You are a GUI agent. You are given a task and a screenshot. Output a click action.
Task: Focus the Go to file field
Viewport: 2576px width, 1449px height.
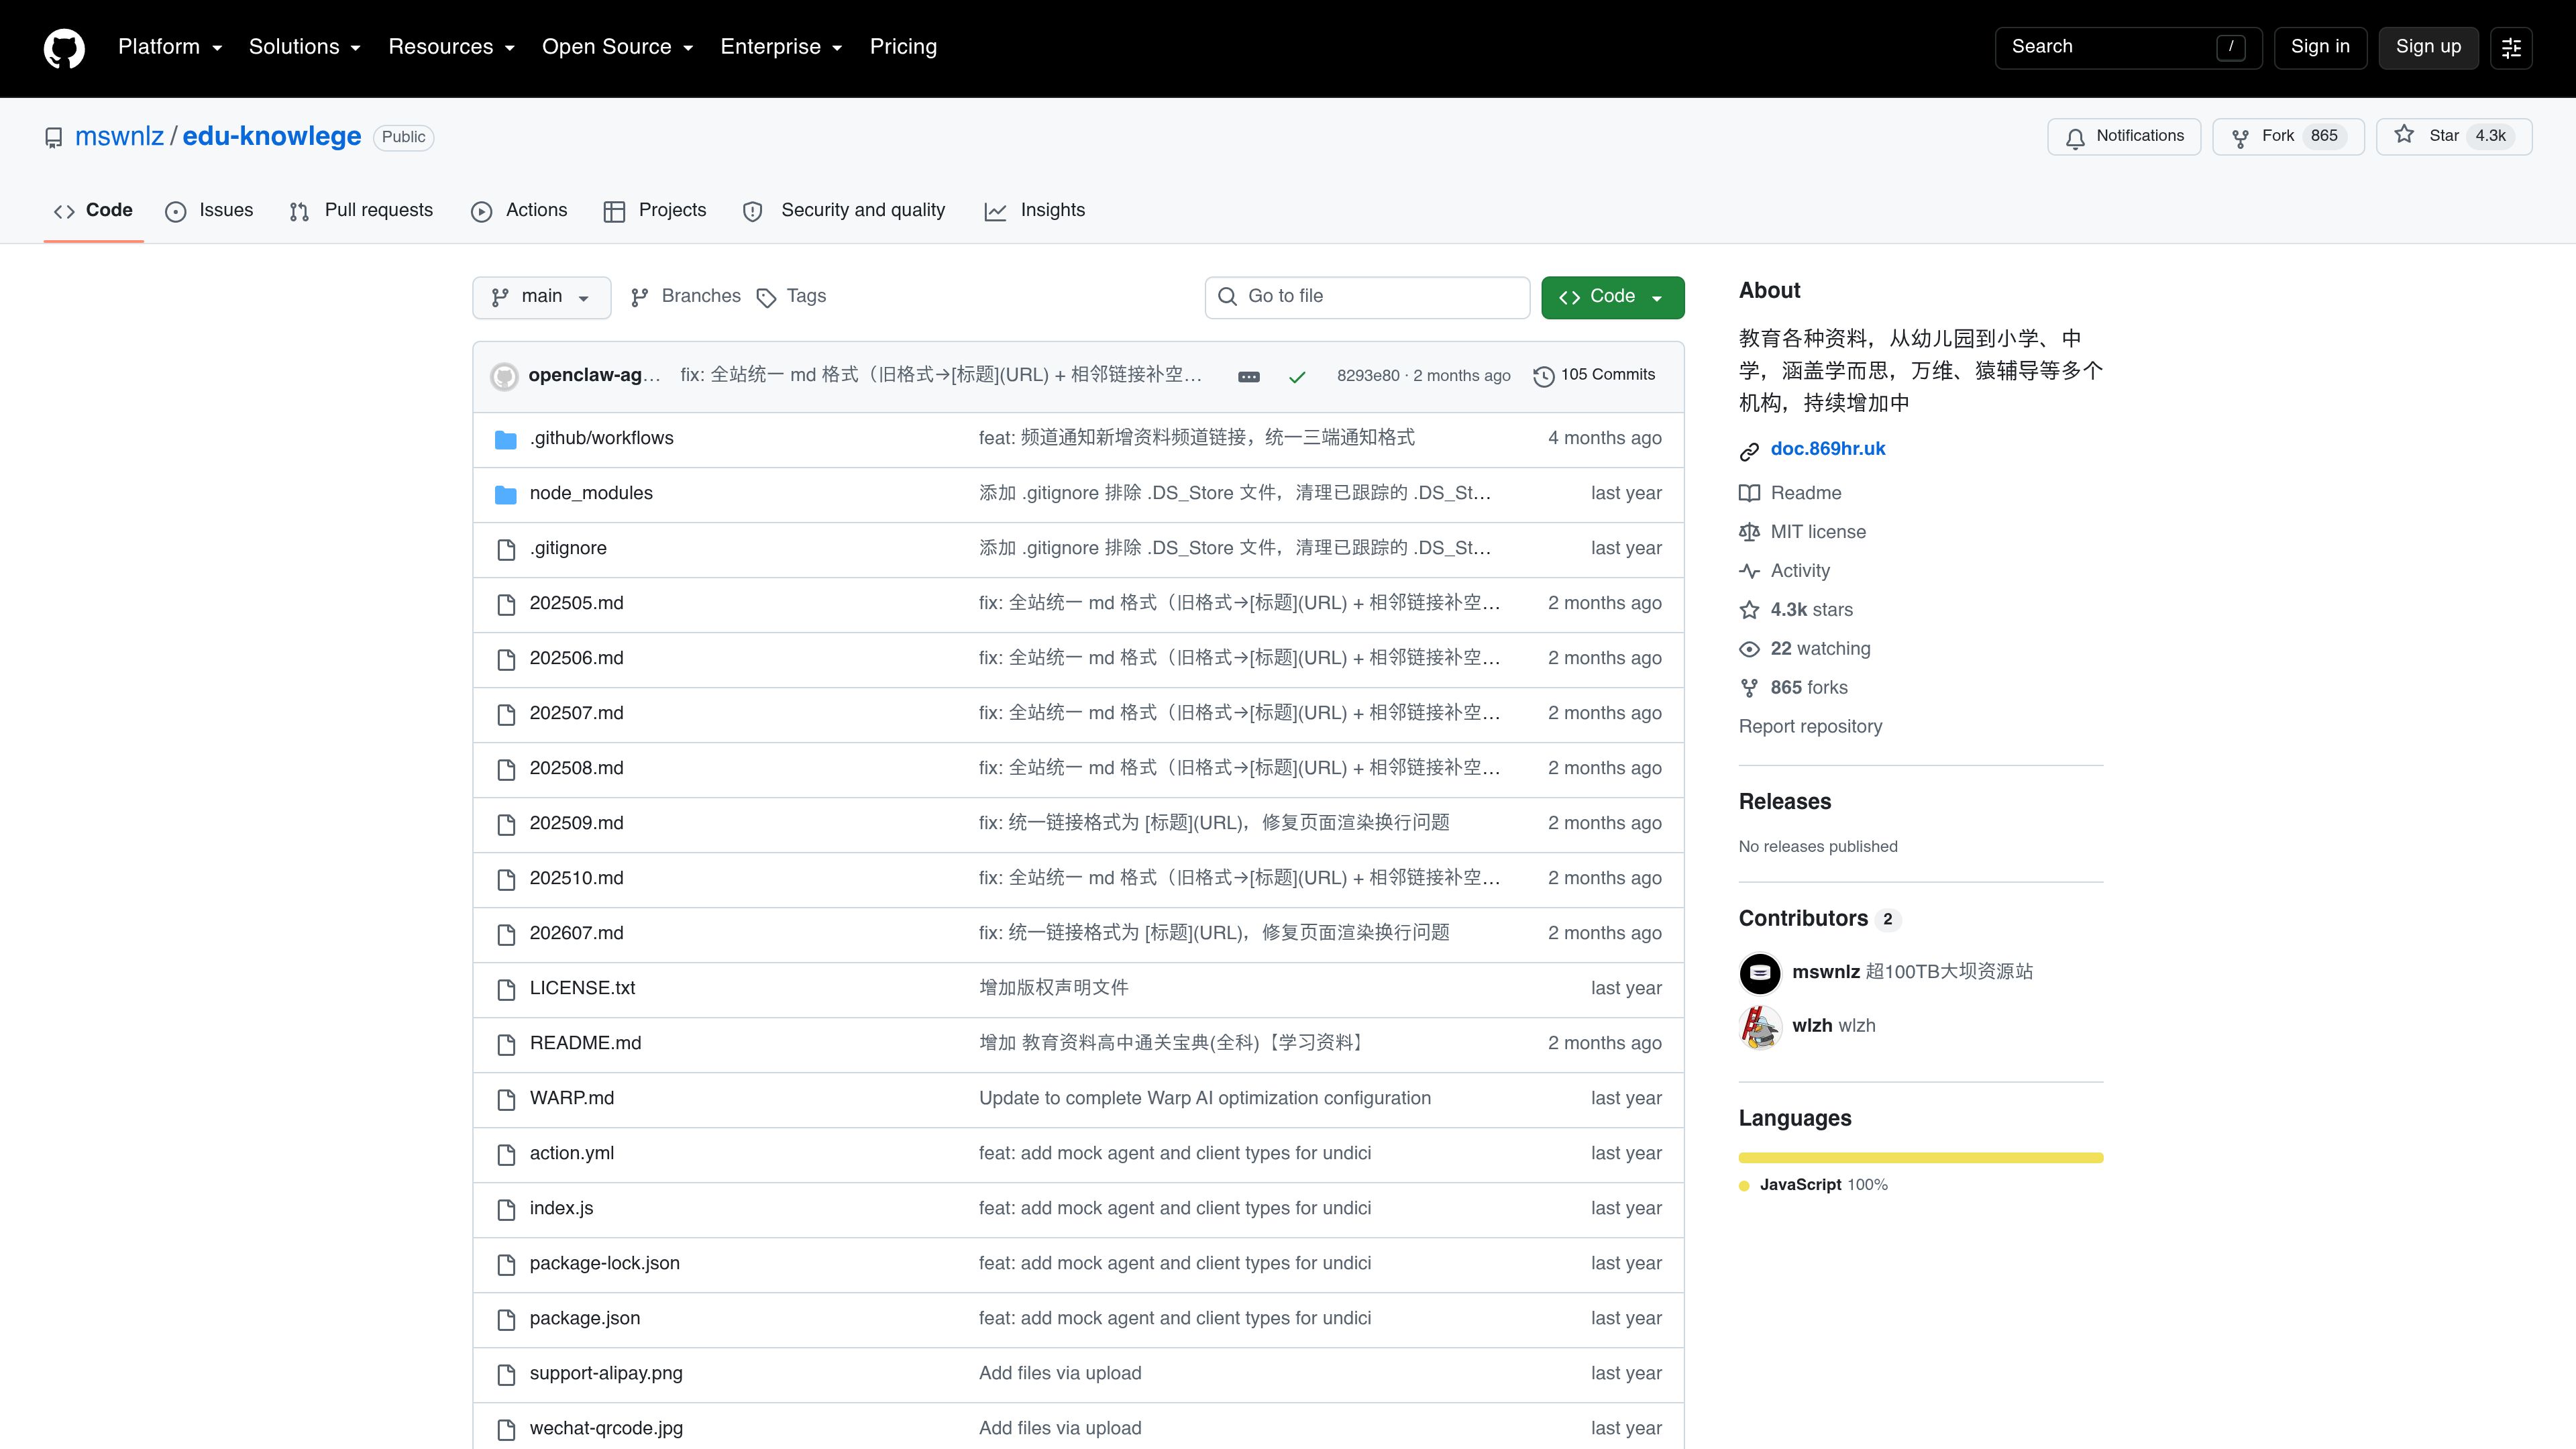click(1367, 297)
